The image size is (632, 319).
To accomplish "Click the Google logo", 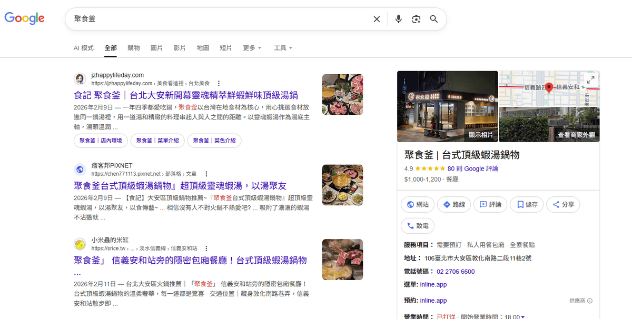I will (24, 18).
